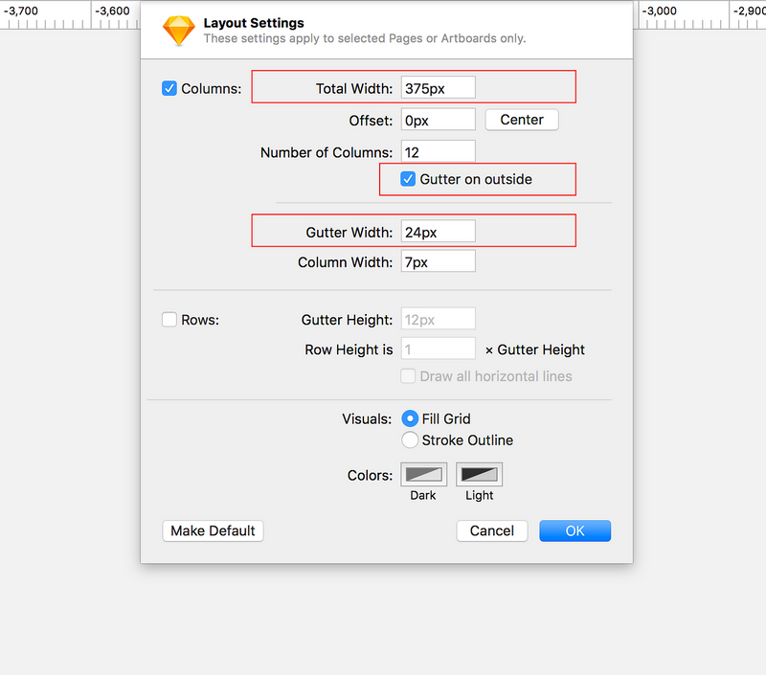Screen dimensions: 766x675
Task: Open the Dark color swatch
Action: (423, 474)
